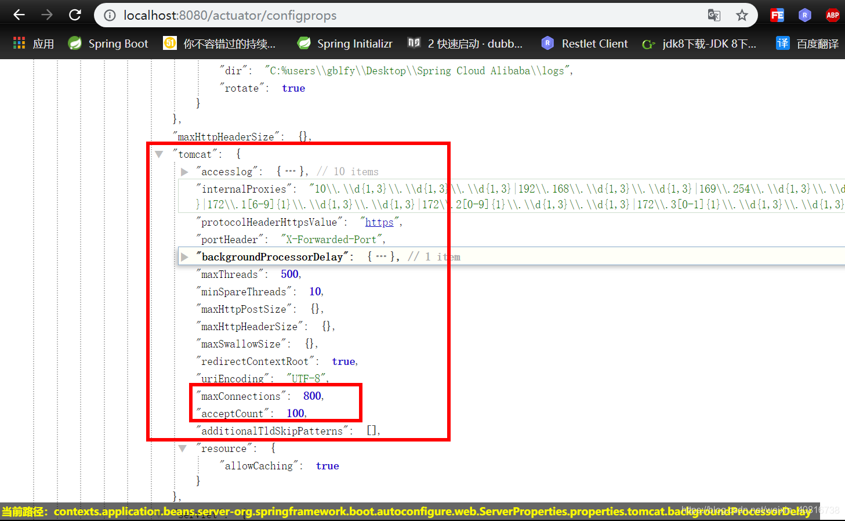Select the UTF-8 uriEncoding value
This screenshot has height=521, width=845.
click(x=306, y=379)
